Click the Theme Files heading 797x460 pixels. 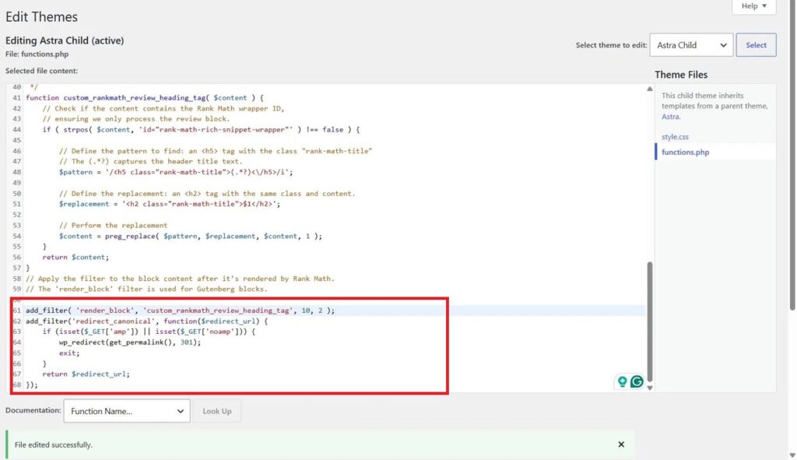coord(680,75)
